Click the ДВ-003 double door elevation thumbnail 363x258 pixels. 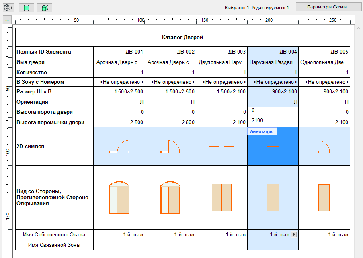221,197
